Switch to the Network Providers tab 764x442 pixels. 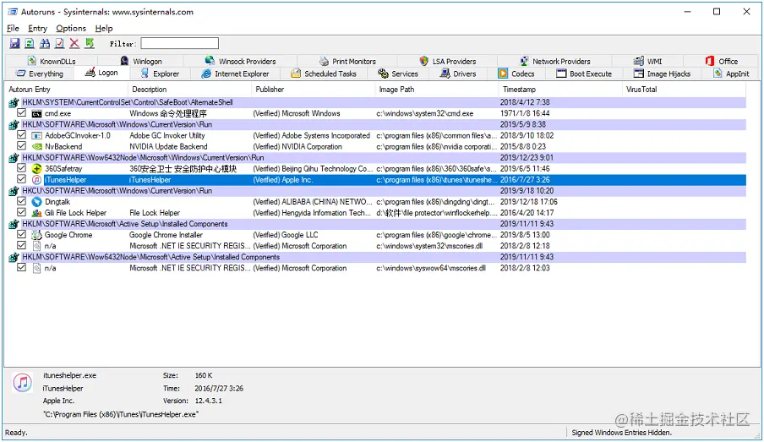coord(555,61)
